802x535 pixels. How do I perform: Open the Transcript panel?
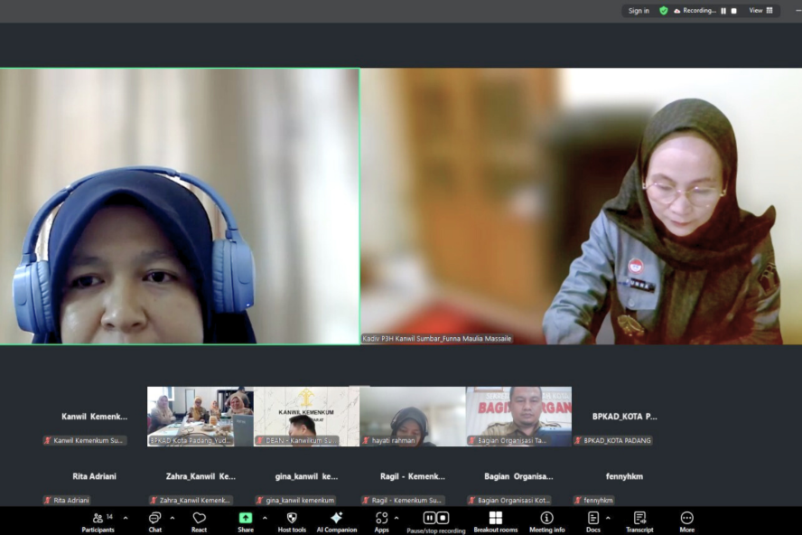pyautogui.click(x=639, y=521)
